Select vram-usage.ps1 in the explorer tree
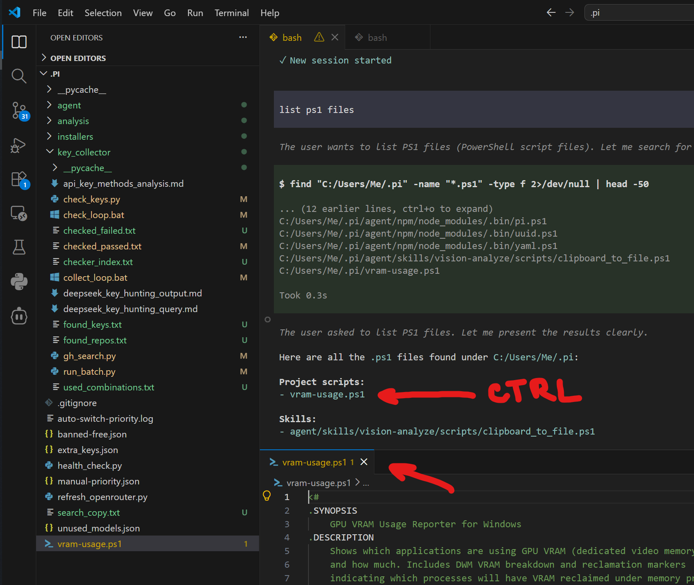 pos(147,544)
